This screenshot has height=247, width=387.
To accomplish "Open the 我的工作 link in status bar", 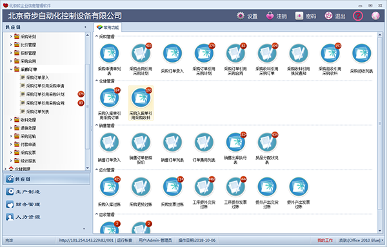I will pos(325,240).
